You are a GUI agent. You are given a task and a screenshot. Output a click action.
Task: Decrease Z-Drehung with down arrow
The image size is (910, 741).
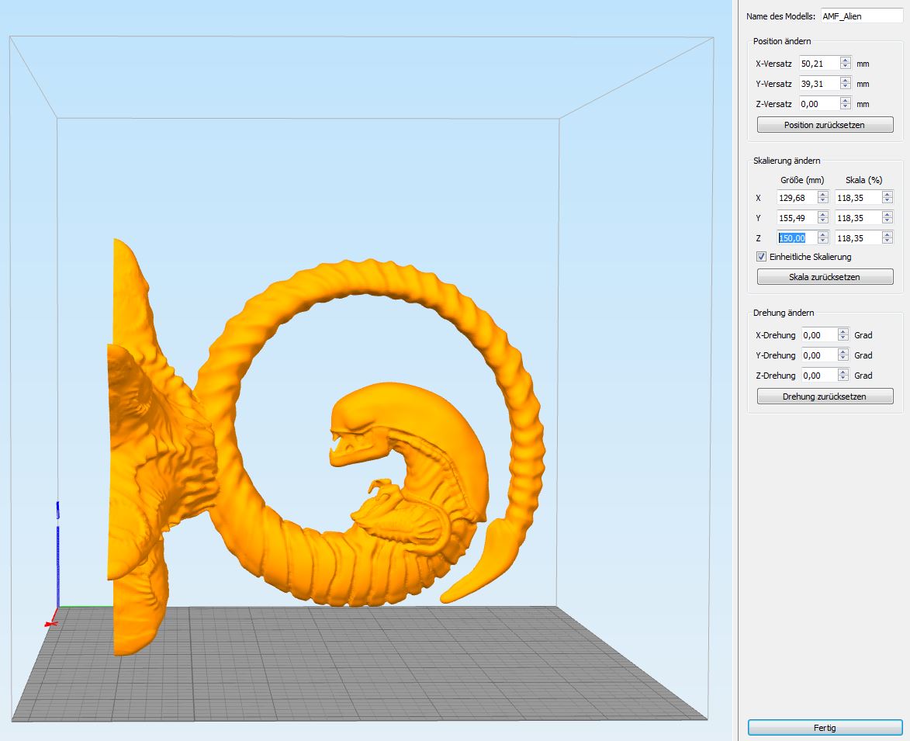coord(843,379)
